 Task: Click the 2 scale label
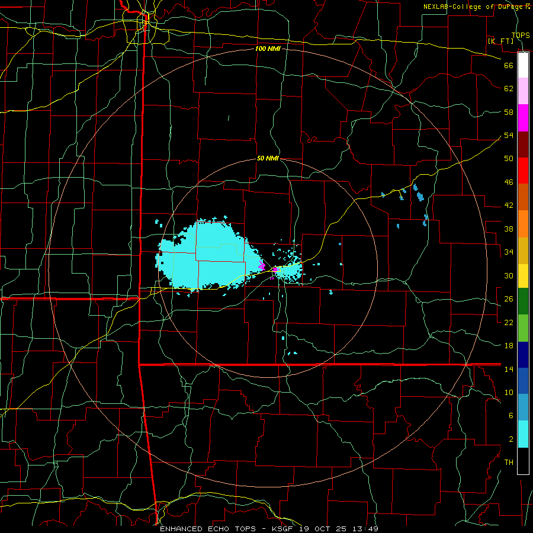tap(511, 439)
